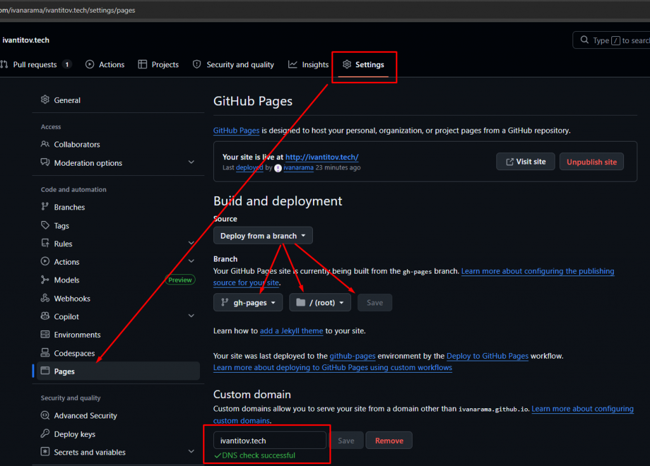Open the http://ivantitov.tech/ link
This screenshot has height=466, width=650.
coord(322,157)
